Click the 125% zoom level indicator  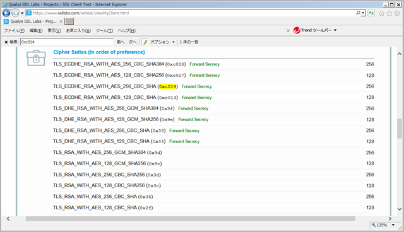click(379, 225)
